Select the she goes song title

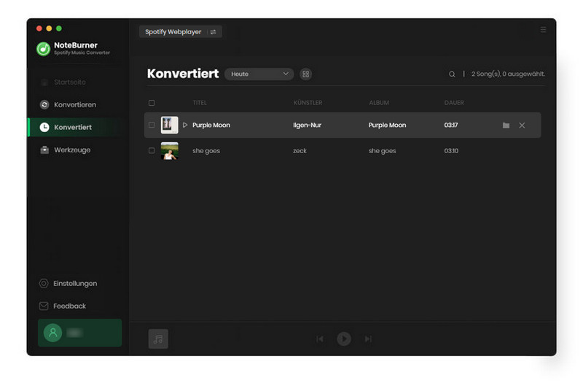[206, 151]
